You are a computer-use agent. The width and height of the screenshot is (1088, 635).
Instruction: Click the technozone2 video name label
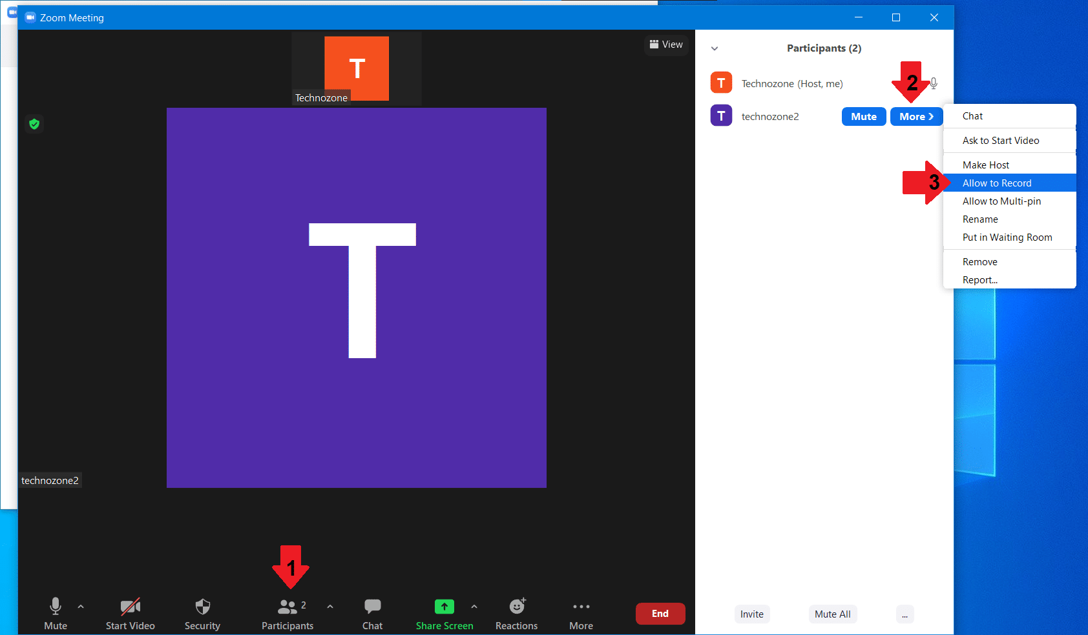pos(50,481)
